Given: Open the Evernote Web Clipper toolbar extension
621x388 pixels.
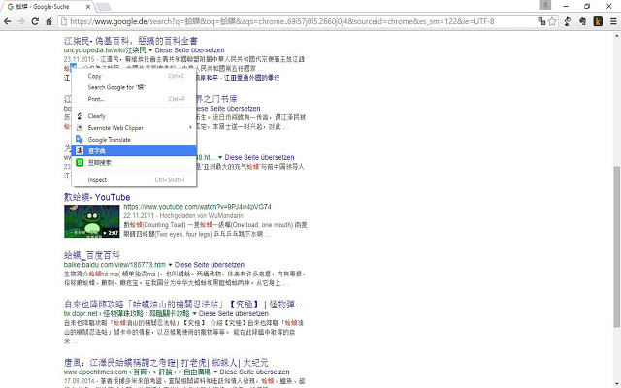Looking at the screenshot, I should coord(582,21).
